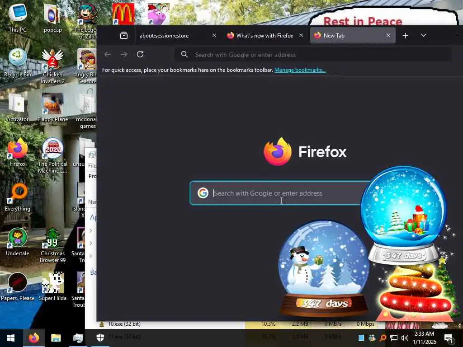Click Firefox View icon in tab bar
Screen dimensions: 463x347
tap(124, 35)
